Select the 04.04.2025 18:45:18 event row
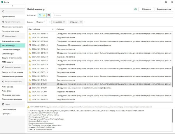This screenshot has height=134, width=175. point(99,34)
